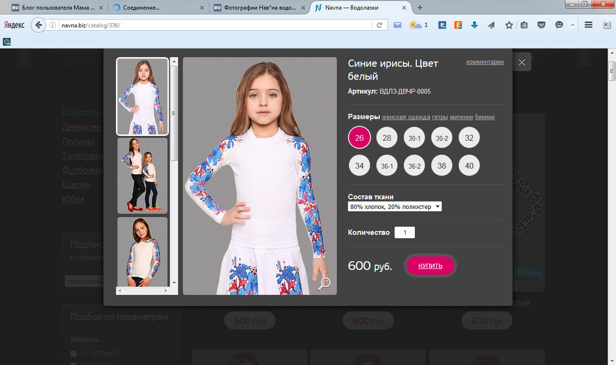This screenshot has width=616, height=365.
Task: Click the address bar URL field
Action: pyautogui.click(x=217, y=25)
